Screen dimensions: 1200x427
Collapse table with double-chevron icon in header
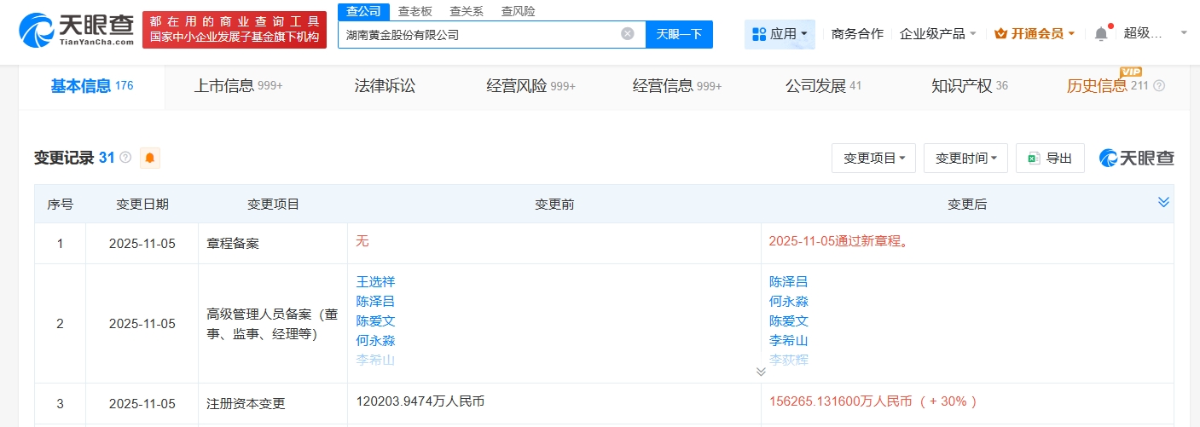pos(1163,202)
